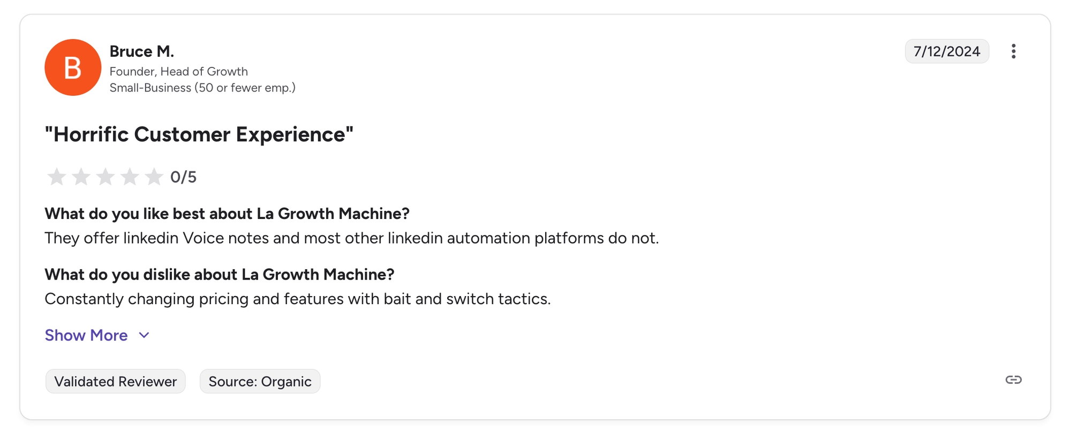Click the "Horrific Customer Experience" review title

point(199,134)
